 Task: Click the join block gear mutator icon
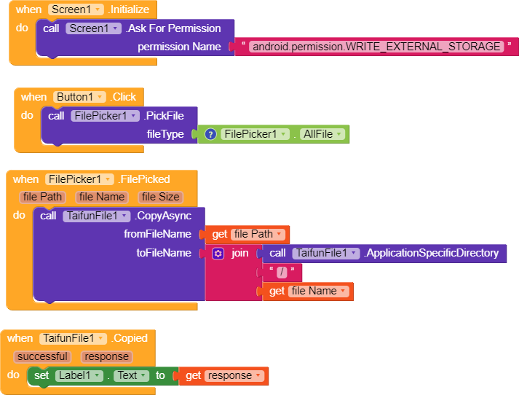tap(218, 254)
